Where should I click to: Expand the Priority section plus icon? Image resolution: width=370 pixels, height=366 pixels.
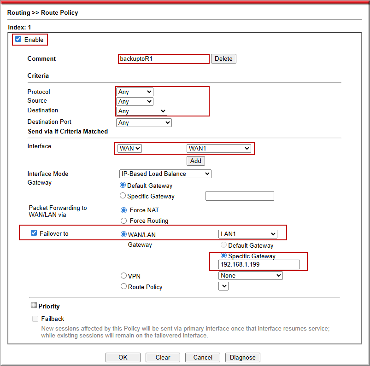[x=34, y=306]
